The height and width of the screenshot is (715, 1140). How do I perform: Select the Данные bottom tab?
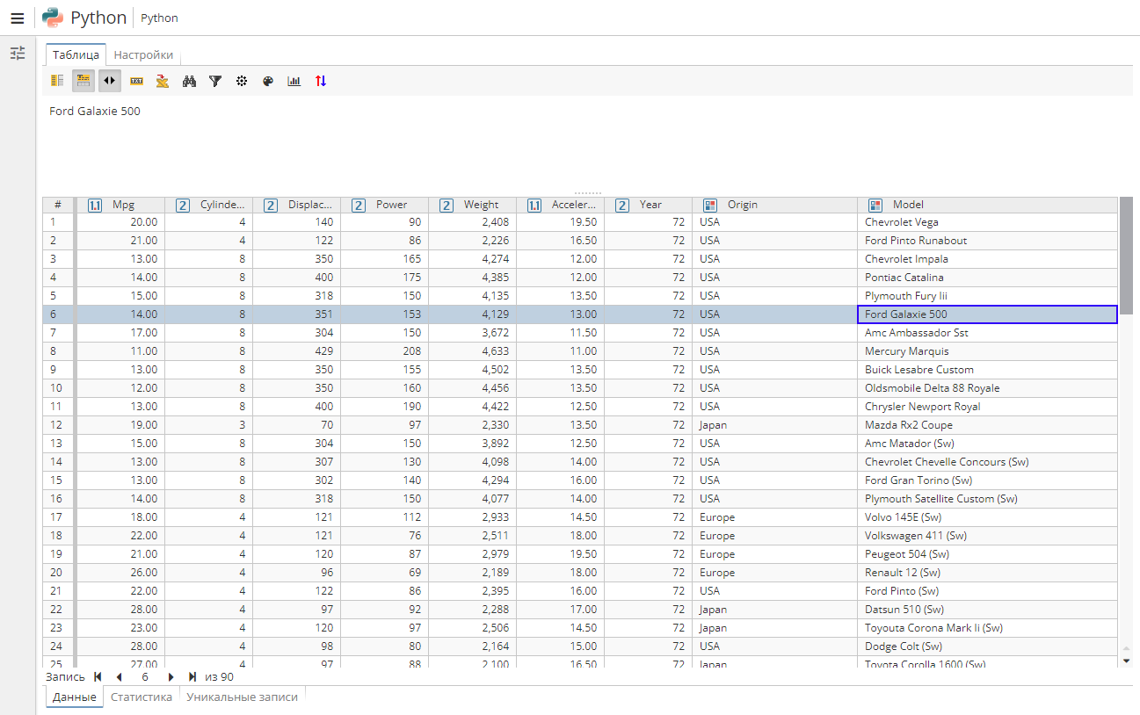74,697
